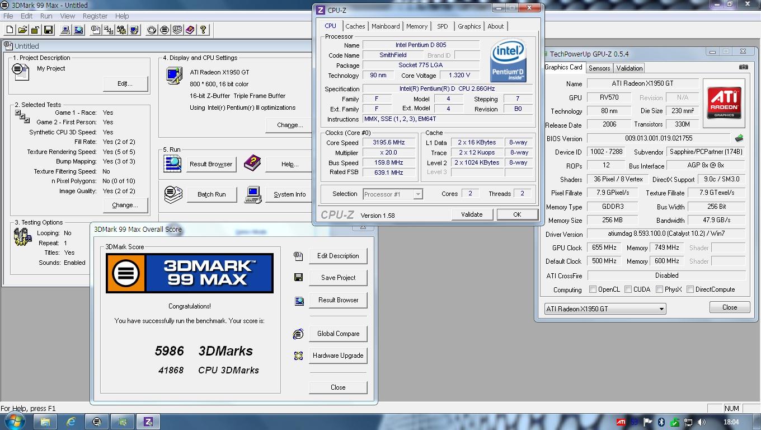The image size is (761, 430).
Task: Click the yellow question mark toolbar icon
Action: (x=203, y=30)
